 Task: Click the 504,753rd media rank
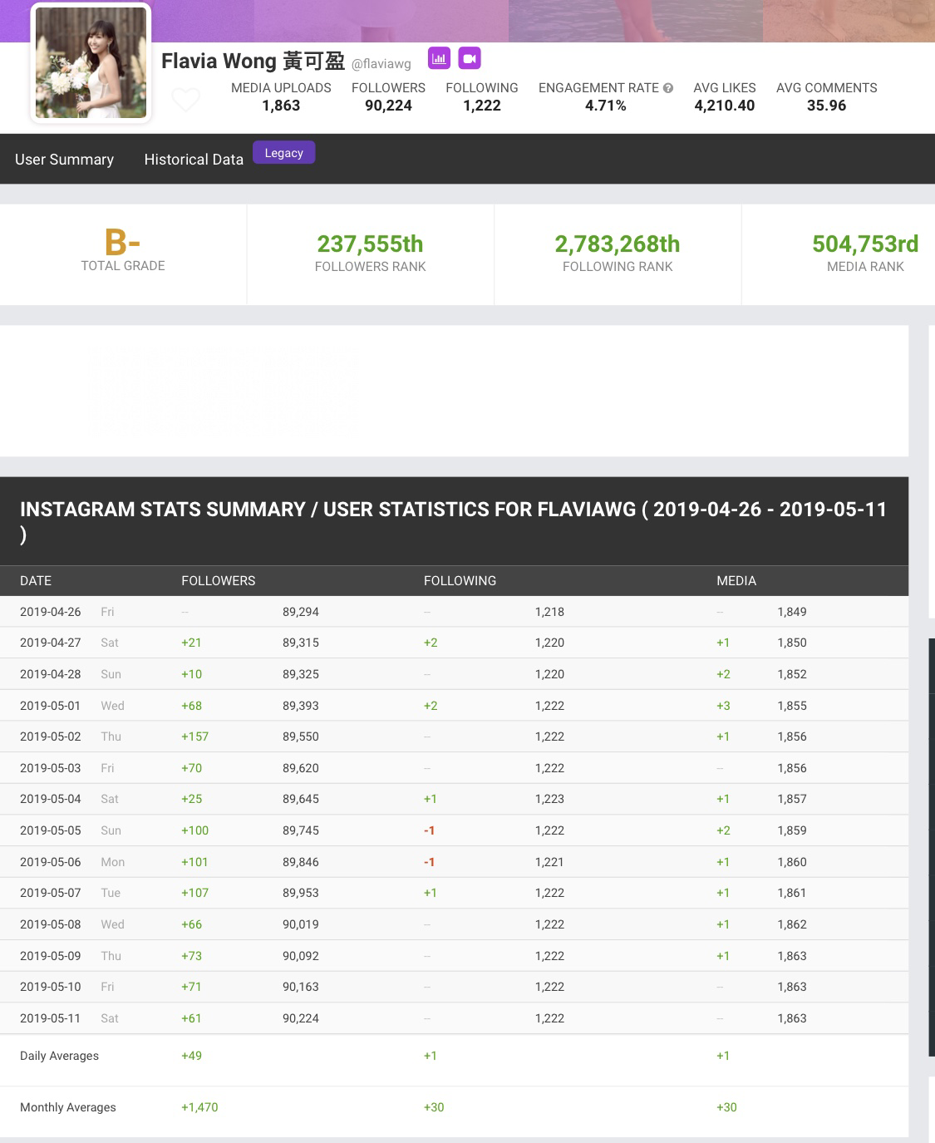tap(864, 244)
